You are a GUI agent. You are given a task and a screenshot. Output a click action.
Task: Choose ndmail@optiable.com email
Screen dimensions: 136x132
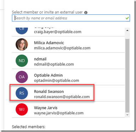tap(54, 64)
